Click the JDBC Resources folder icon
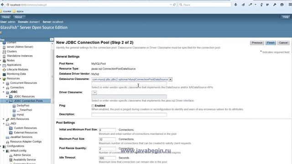 [x=11, y=97]
